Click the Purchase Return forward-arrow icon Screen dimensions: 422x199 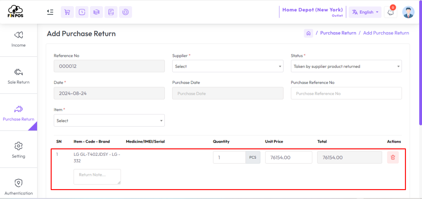pos(19,109)
